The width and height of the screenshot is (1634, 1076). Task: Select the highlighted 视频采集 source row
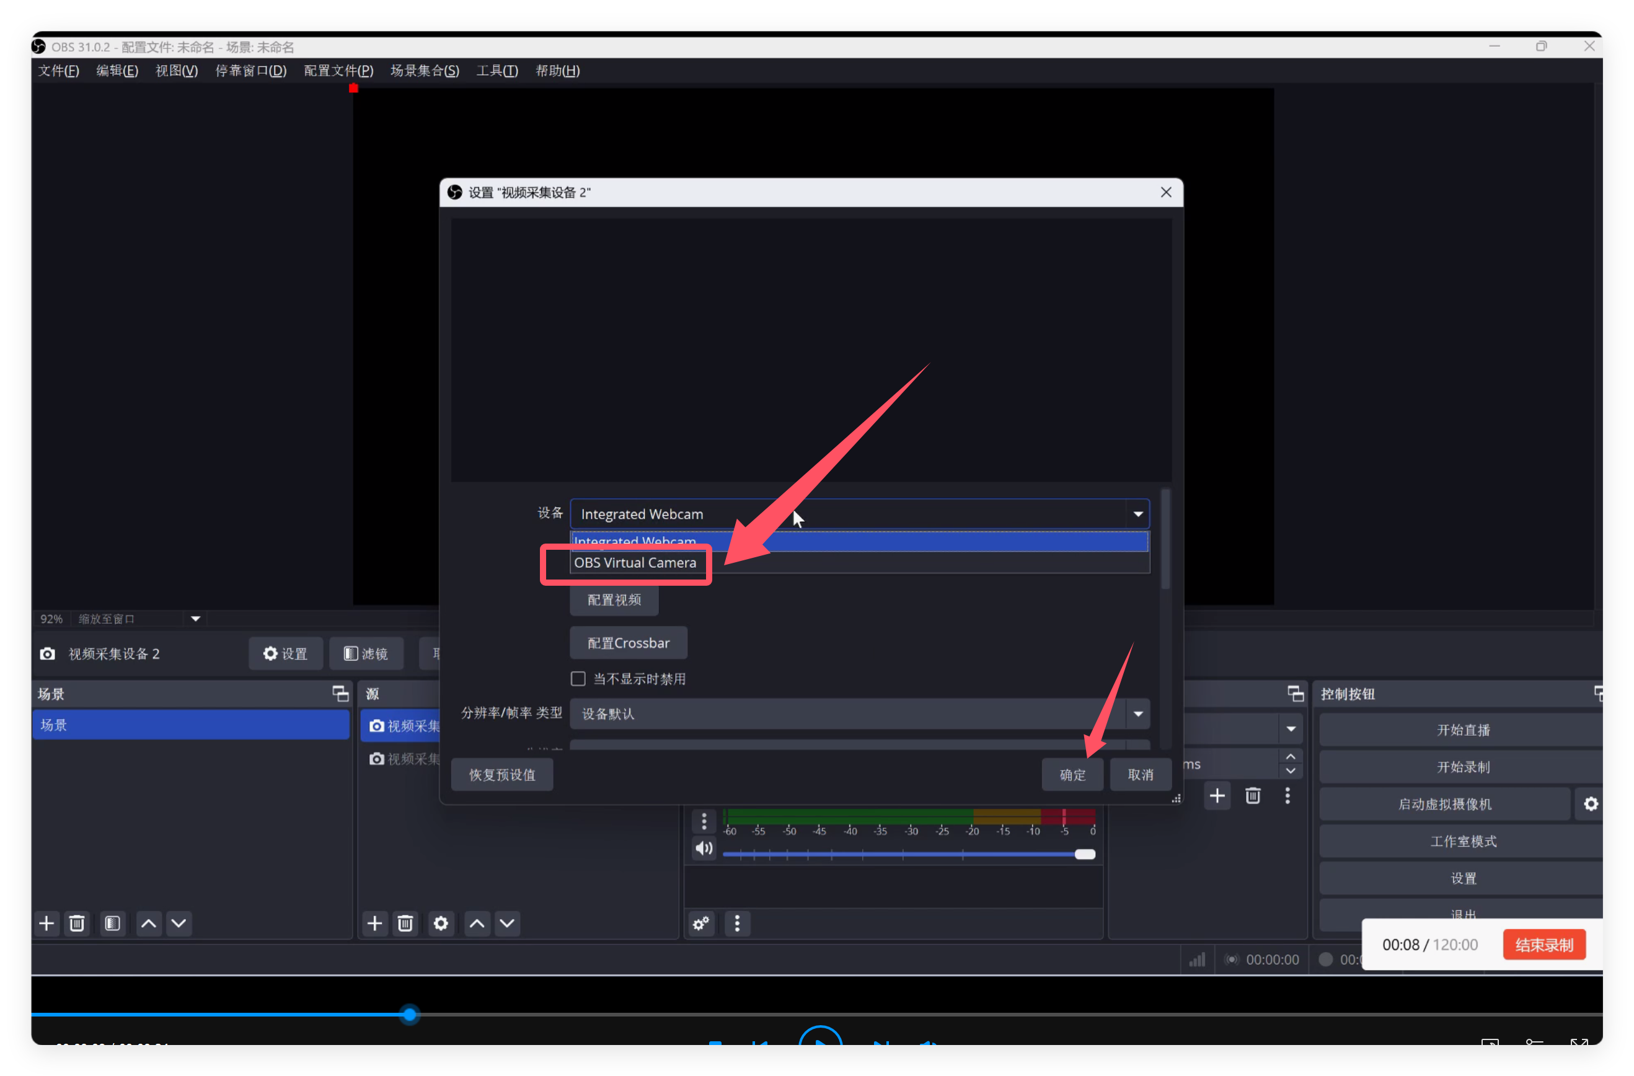pos(400,726)
